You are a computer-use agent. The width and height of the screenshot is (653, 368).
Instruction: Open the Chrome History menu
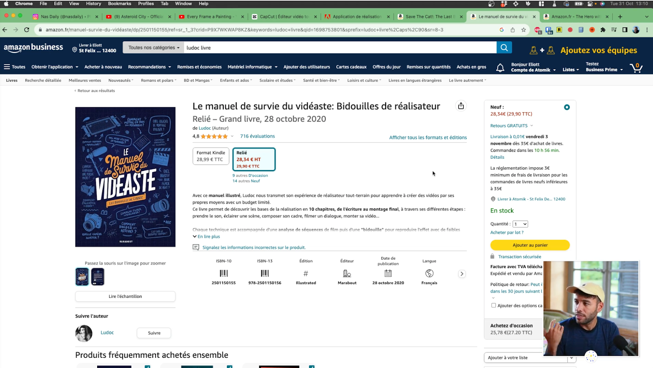pos(93,4)
